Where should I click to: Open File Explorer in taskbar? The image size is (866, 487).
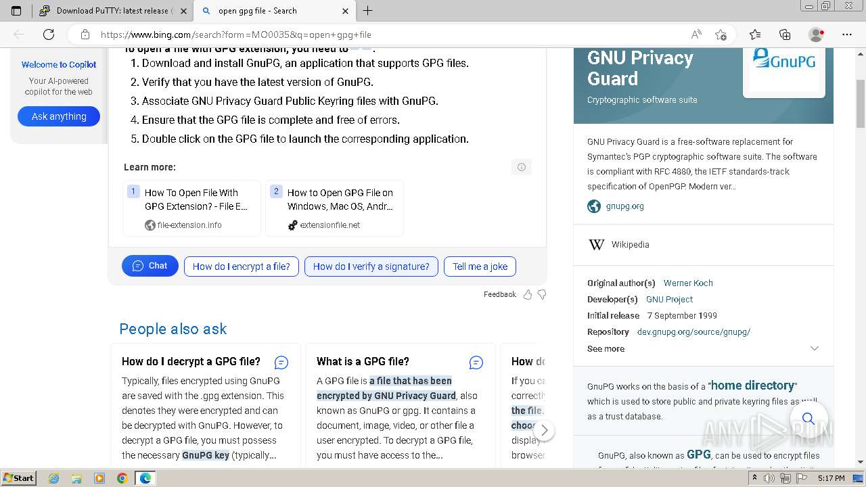pos(76,478)
